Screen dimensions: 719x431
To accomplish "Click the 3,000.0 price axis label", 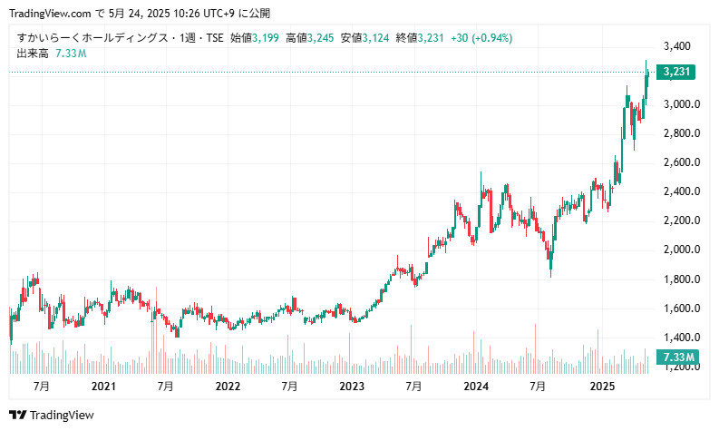I will pos(682,104).
